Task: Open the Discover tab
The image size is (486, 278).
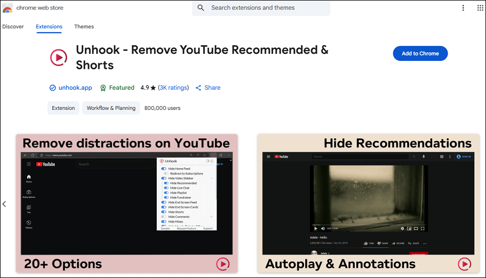Action: click(x=13, y=27)
